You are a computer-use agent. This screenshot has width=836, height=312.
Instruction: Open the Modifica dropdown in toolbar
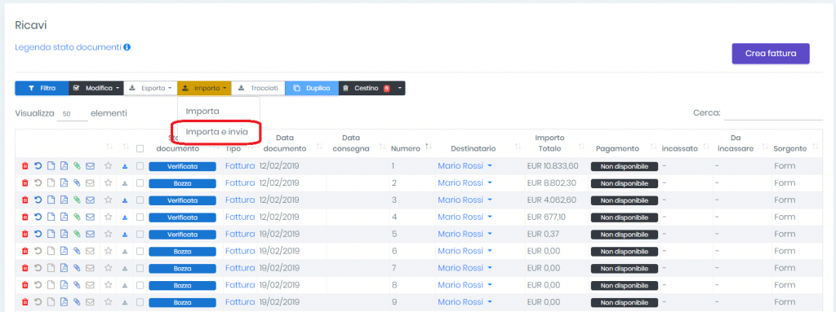point(96,88)
